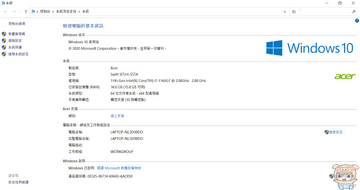This screenshot has width=360, height=190.
Task: Open Device Manager from the shield link
Action: pyautogui.click(x=16, y=34)
